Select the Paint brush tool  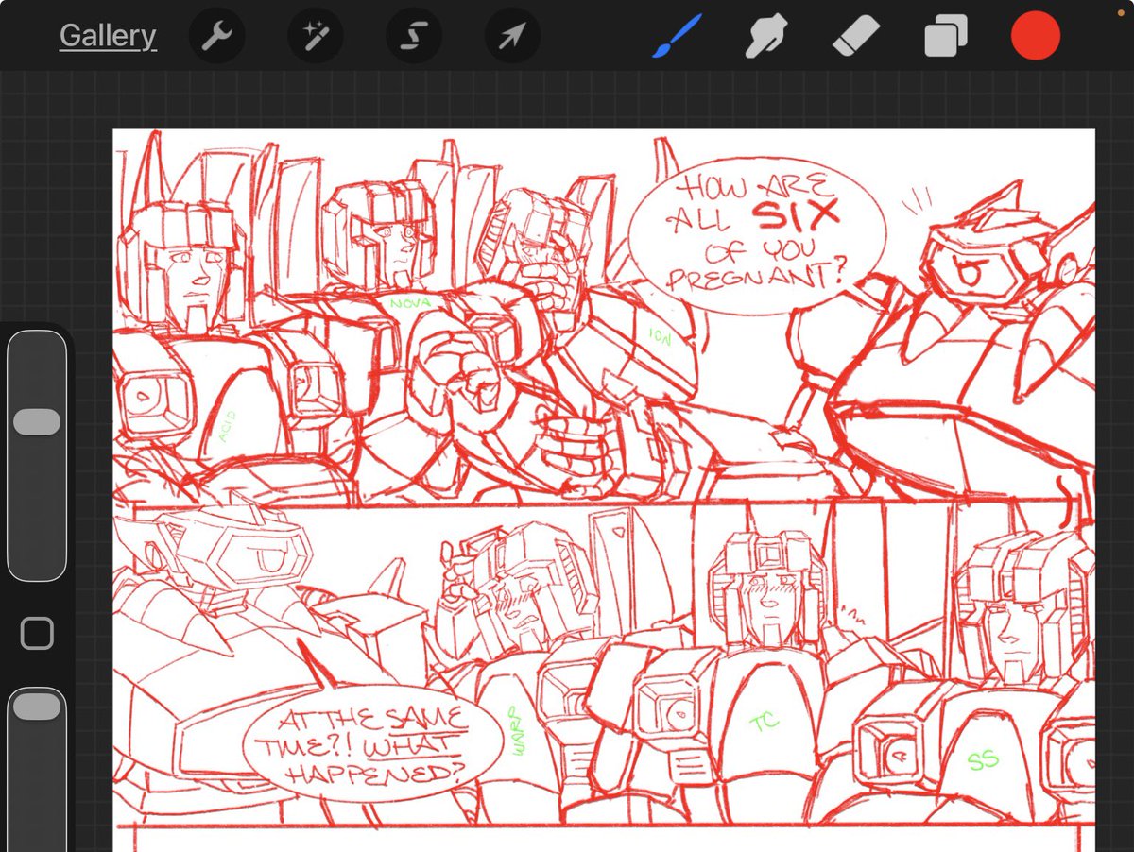click(677, 36)
